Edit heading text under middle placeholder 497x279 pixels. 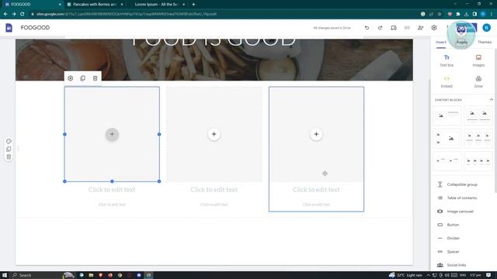[214, 190]
